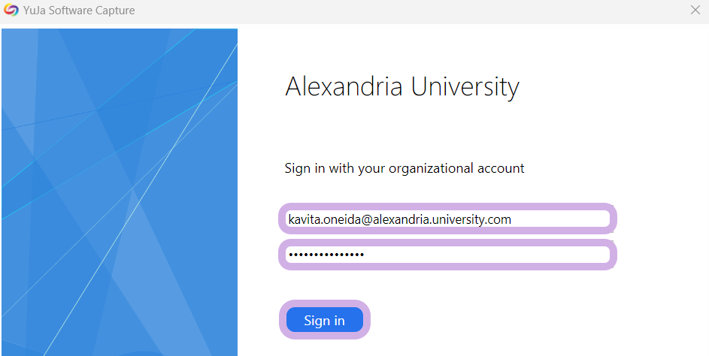Click the word "Capture" in title bar
Image resolution: width=709 pixels, height=356 pixels.
point(115,11)
